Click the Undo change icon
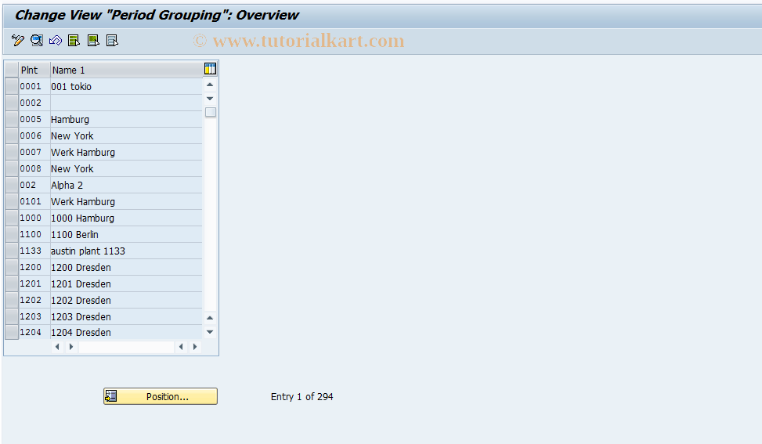The width and height of the screenshot is (762, 444). (56, 40)
